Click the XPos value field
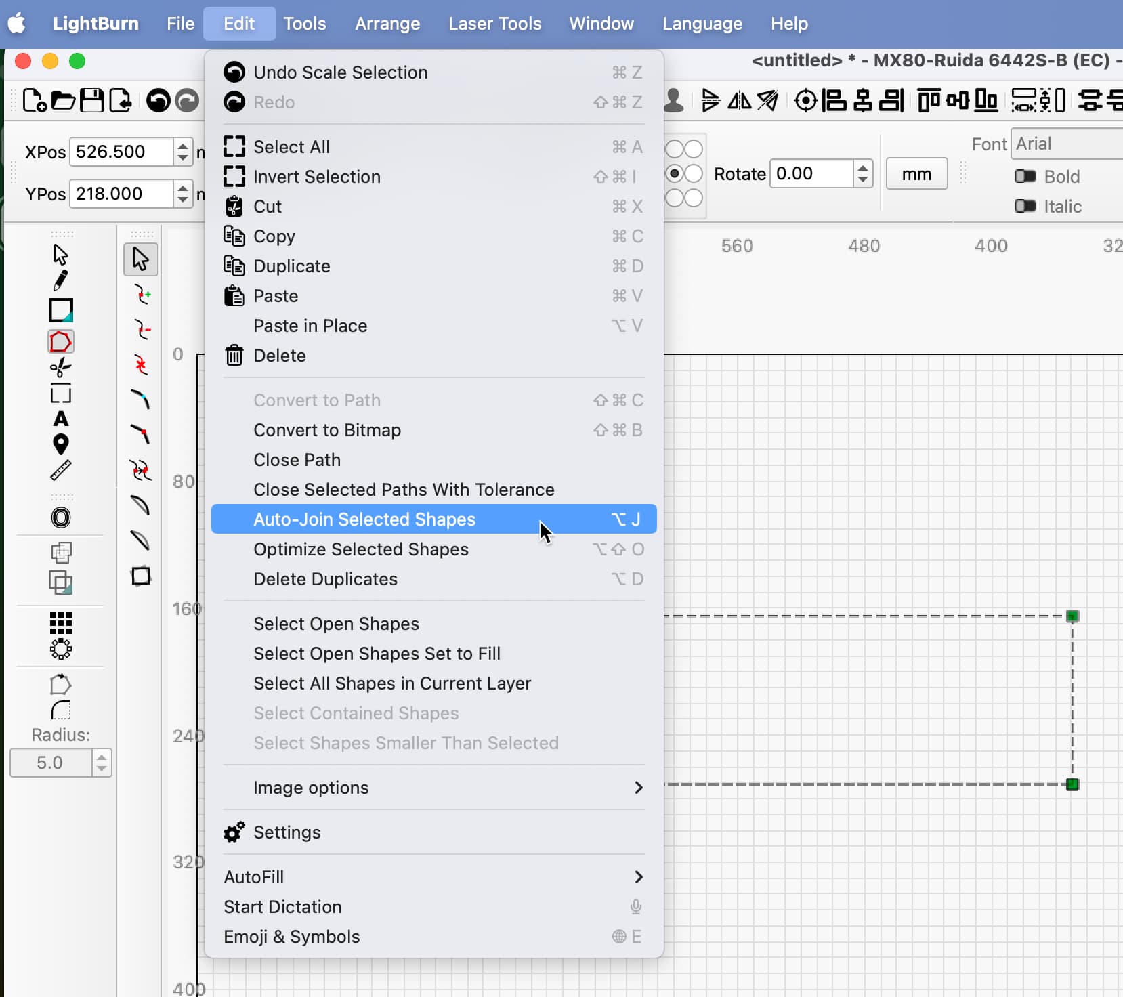The width and height of the screenshot is (1123, 997). [121, 152]
